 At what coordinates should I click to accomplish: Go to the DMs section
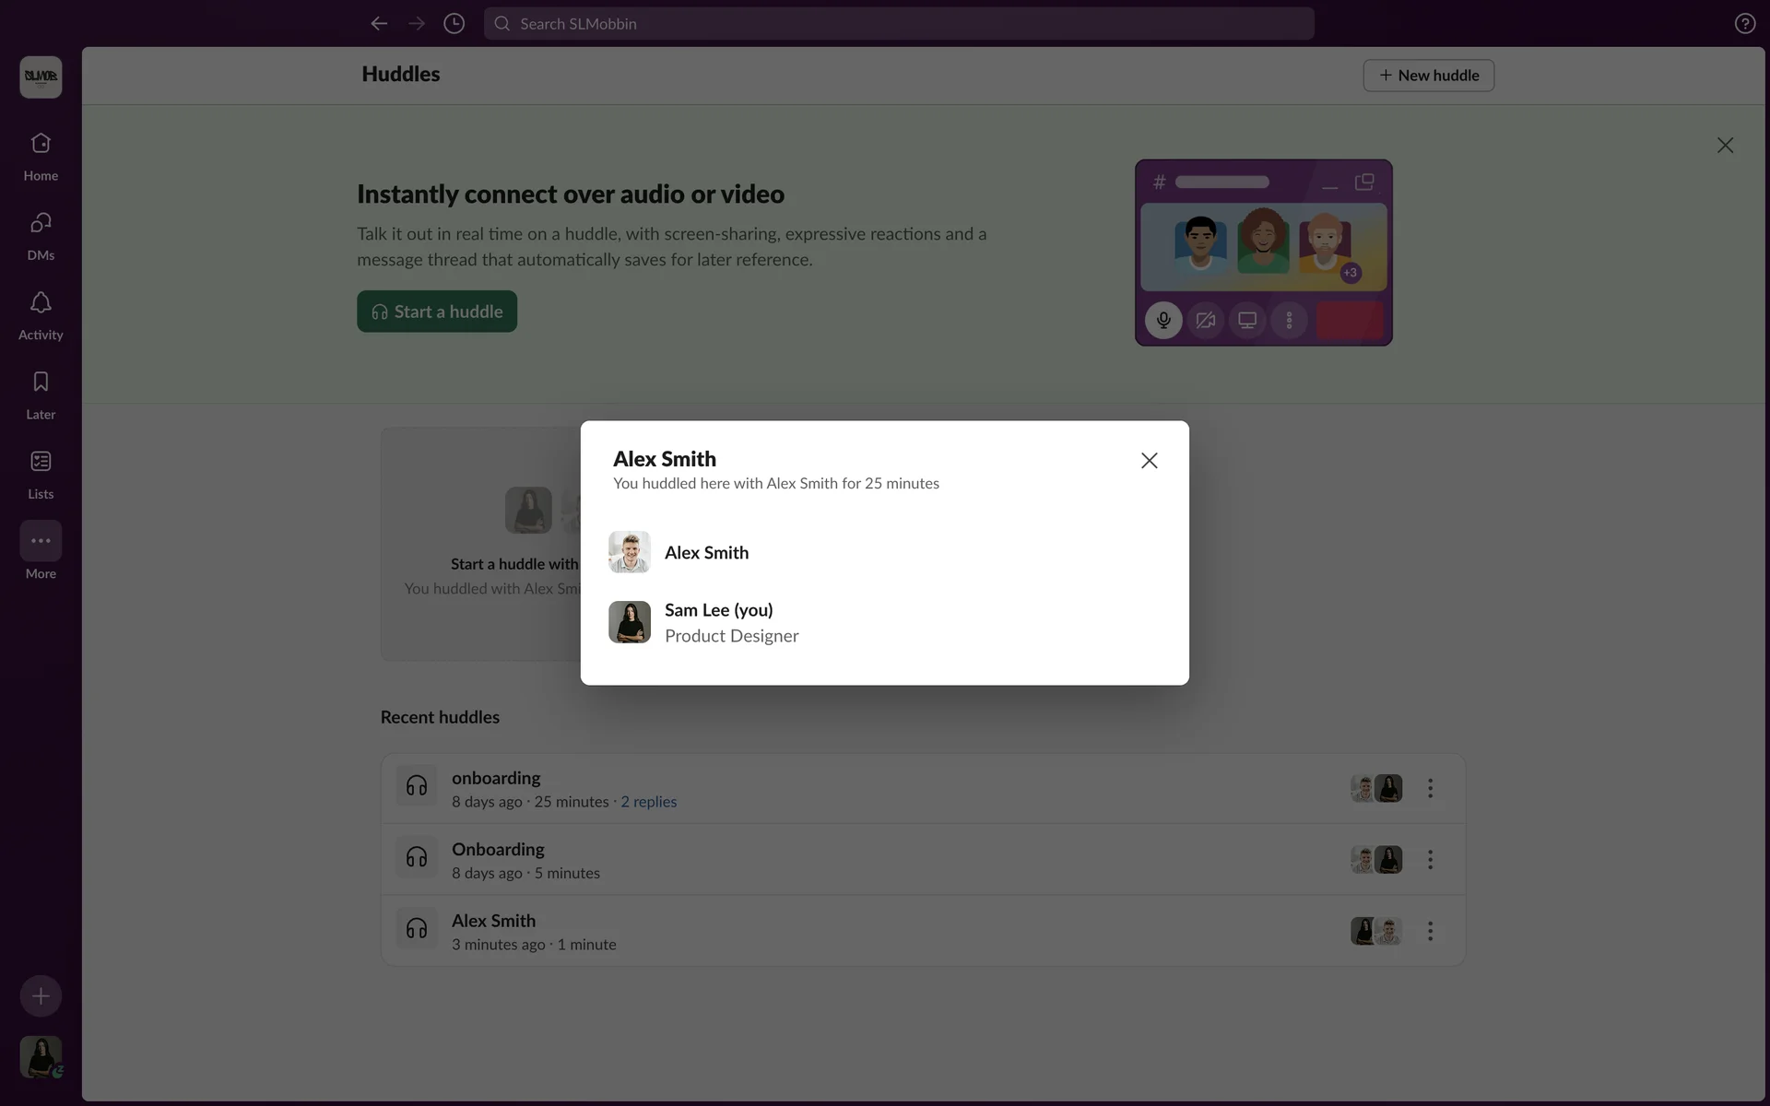[41, 234]
